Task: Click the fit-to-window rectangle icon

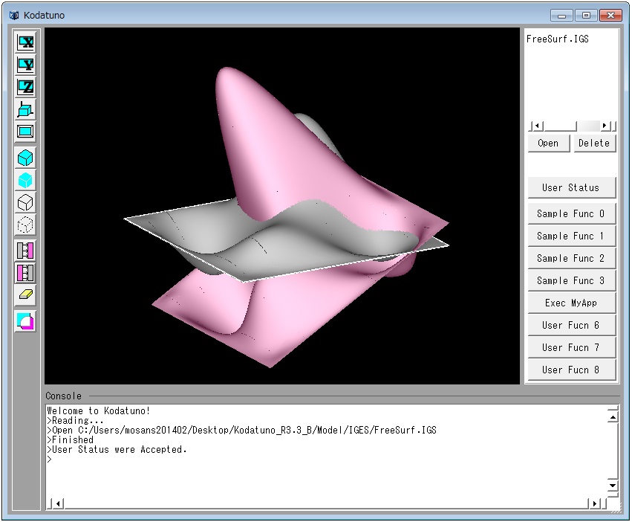Action: point(26,132)
